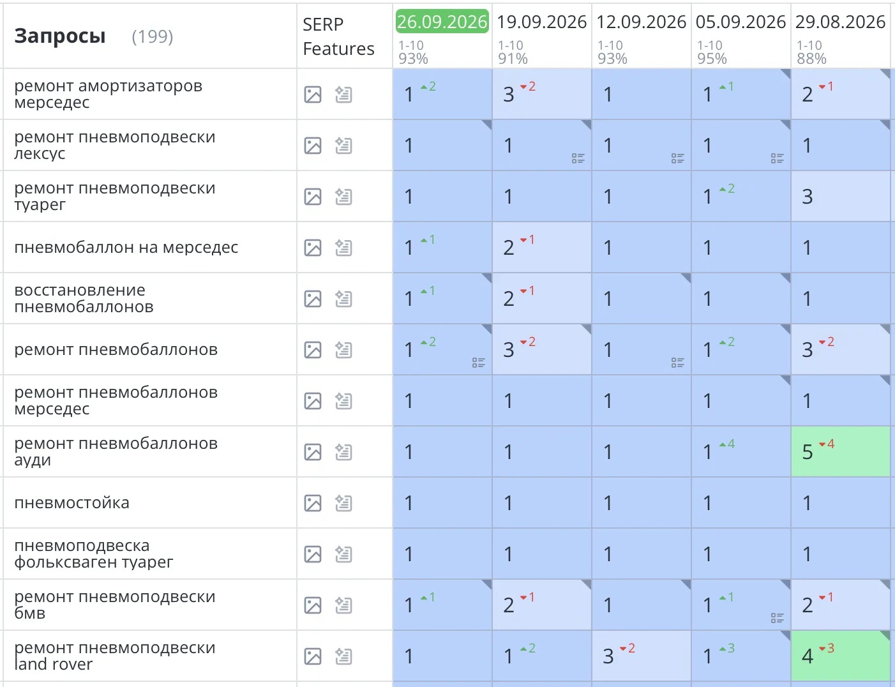Click the query 'ремонт пневмоподвески туарег'

pyautogui.click(x=115, y=196)
